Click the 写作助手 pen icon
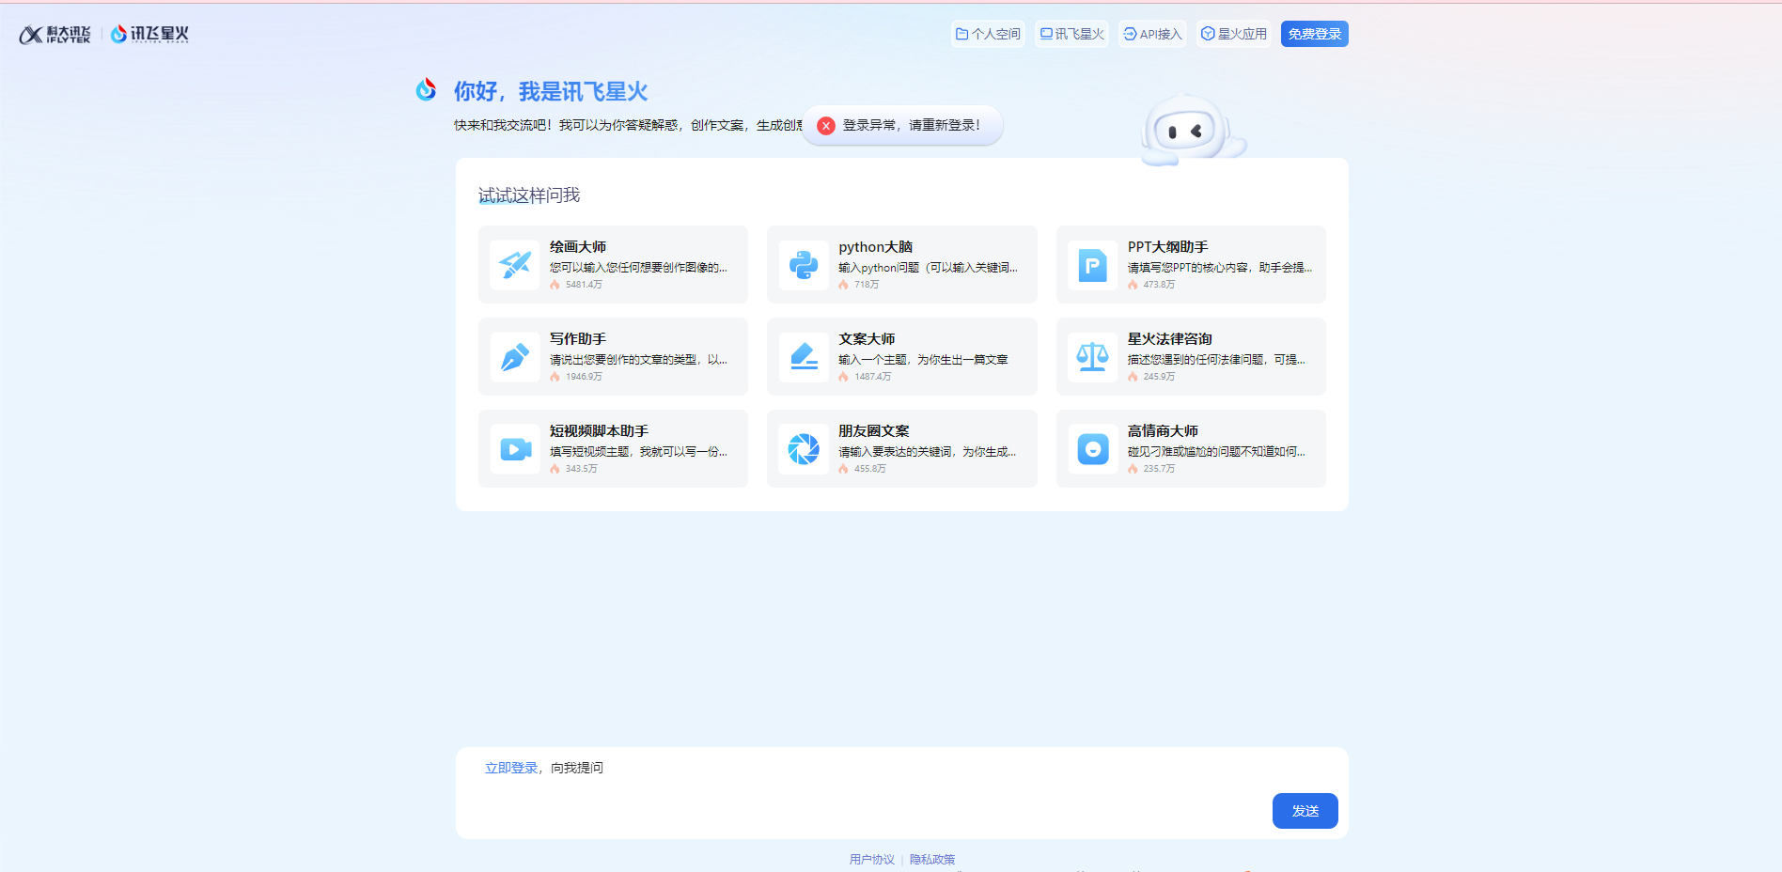Viewport: 1782px width, 872px height. point(514,357)
